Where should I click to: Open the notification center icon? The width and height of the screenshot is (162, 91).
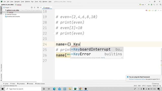point(159,89)
